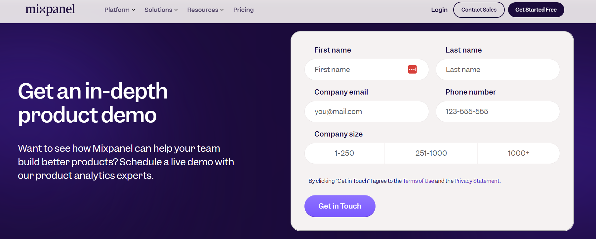Image resolution: width=596 pixels, height=239 pixels.
Task: Expand the Platform dropdown menu
Action: tap(119, 10)
